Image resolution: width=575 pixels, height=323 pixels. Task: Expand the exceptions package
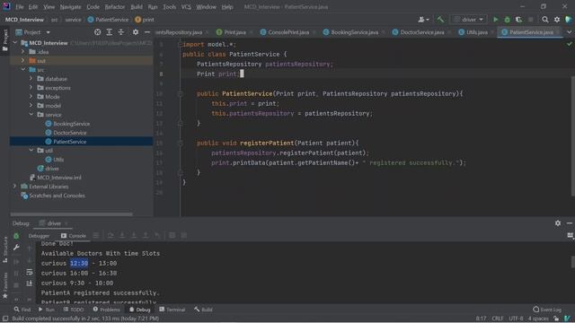pos(31,88)
